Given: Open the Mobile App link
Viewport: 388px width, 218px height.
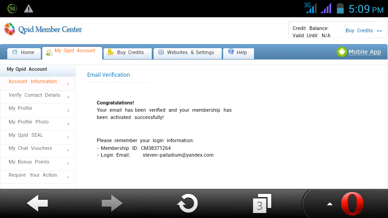Looking at the screenshot, I should coord(365,52).
